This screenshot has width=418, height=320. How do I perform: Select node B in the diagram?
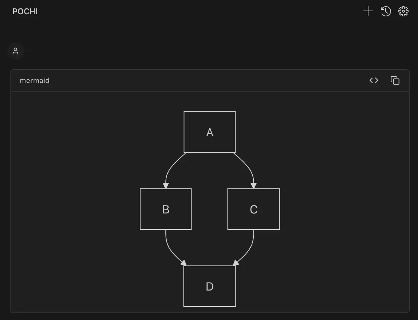[166, 209]
